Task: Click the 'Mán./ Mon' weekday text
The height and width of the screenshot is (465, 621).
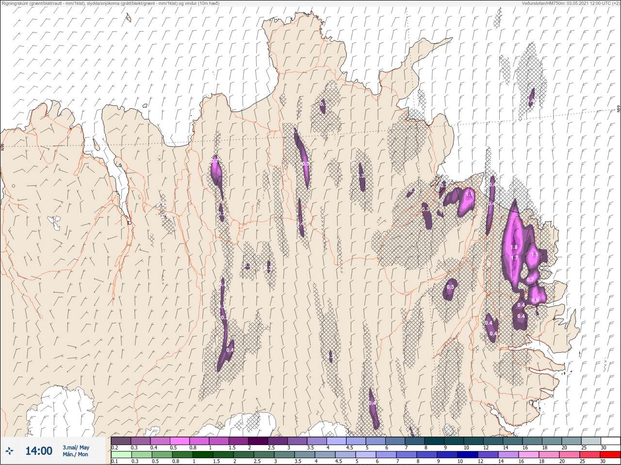Action: coord(76,454)
